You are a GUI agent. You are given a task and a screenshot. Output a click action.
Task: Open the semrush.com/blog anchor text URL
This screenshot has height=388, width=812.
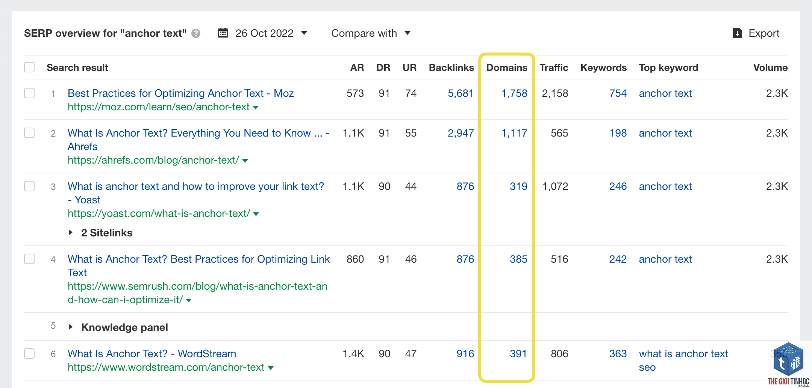tap(197, 293)
